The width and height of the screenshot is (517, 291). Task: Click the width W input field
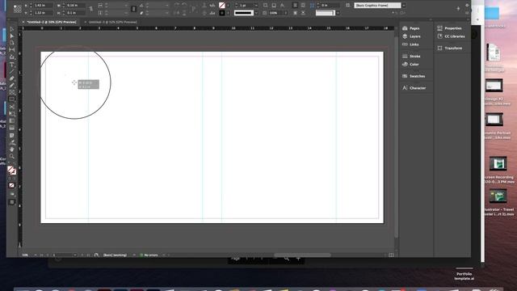coord(76,6)
